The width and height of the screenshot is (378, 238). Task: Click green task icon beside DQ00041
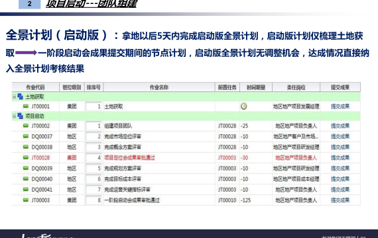click(26, 189)
